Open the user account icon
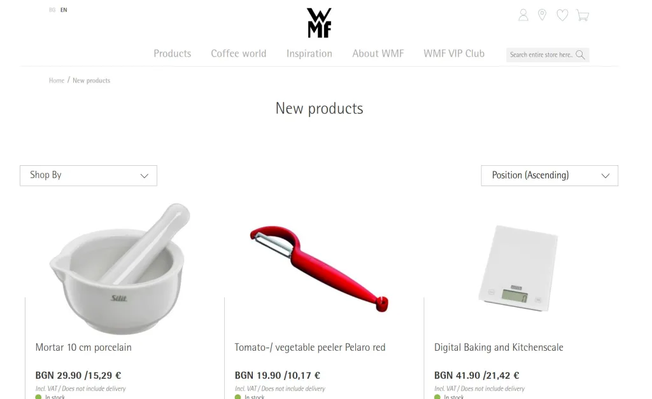652x399 pixels. [523, 15]
